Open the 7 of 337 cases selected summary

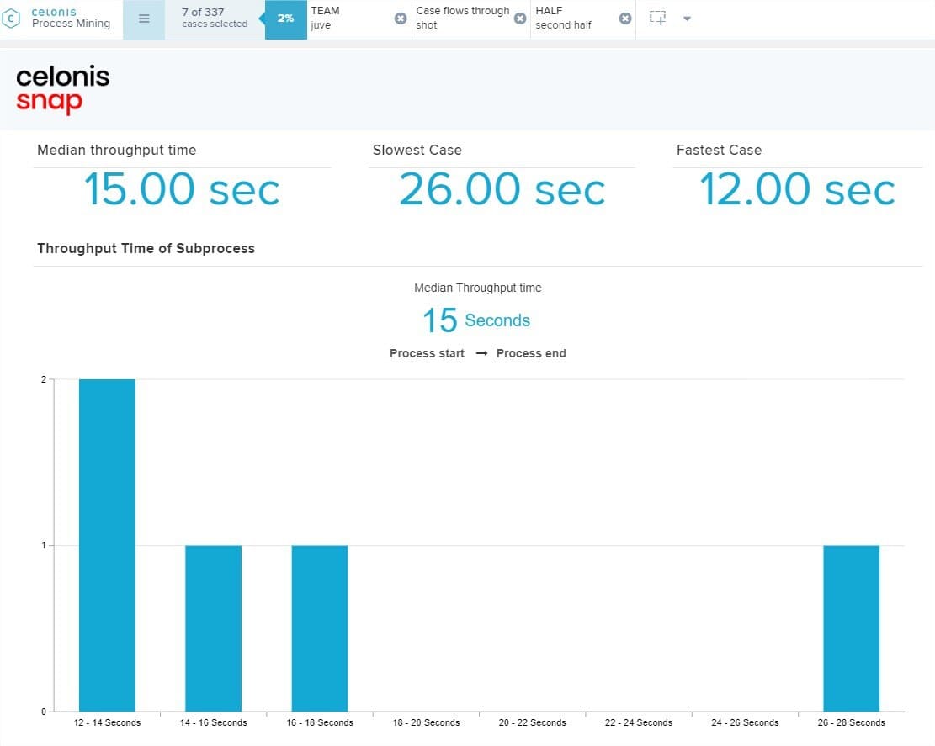click(x=215, y=19)
